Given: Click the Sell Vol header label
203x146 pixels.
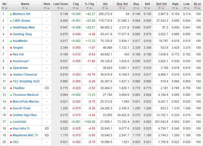Looking at the screenshot, I should click(161, 4).
